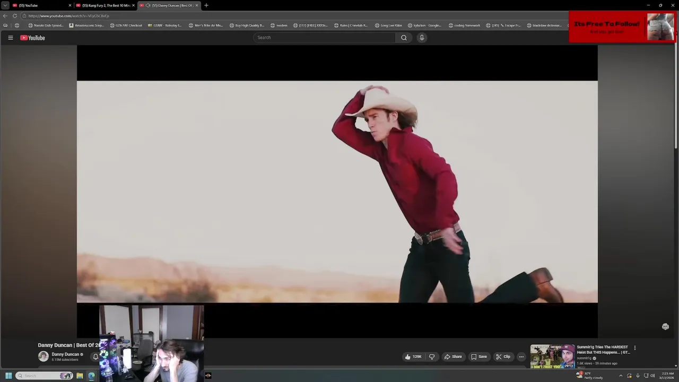Open the Summit1g Tries The HARDEST Heist title
679x382 pixels.
tap(603, 350)
